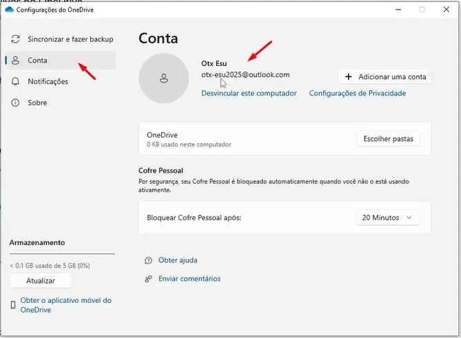Click the sync arrows icon in sidebar

15,39
